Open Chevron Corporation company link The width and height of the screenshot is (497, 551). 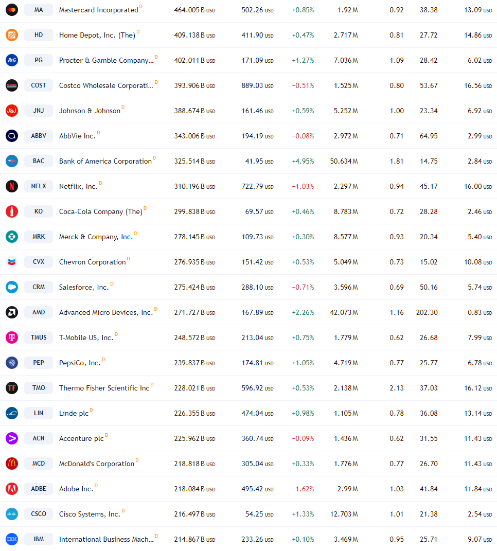click(x=93, y=262)
